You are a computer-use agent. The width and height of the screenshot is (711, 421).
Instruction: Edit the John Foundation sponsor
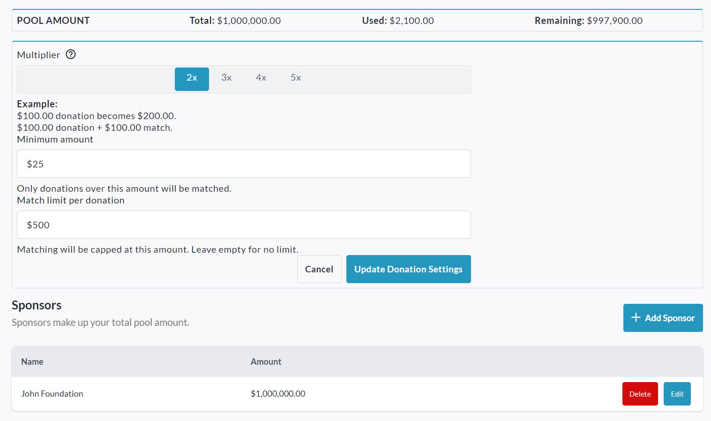677,394
